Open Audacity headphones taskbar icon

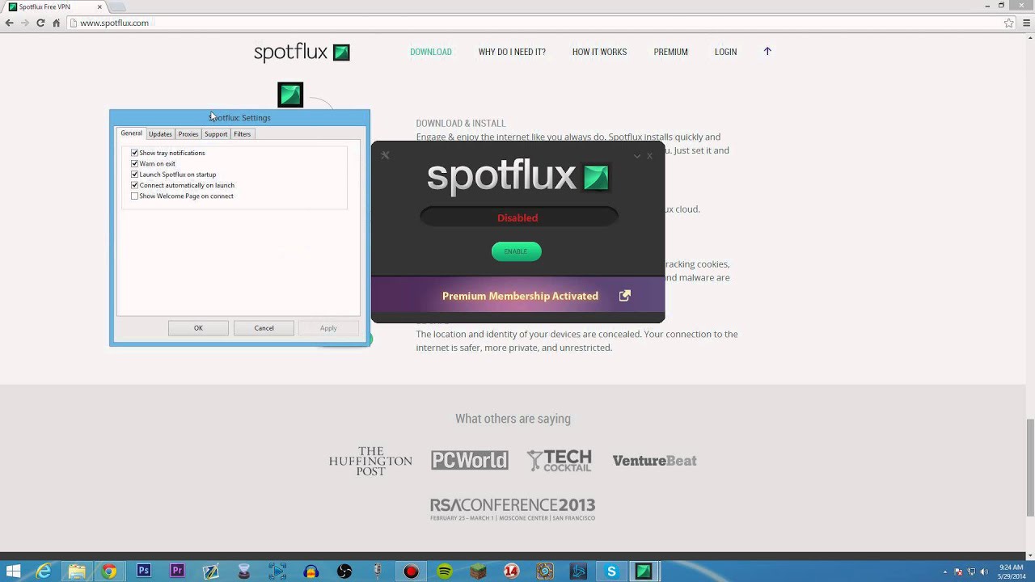point(311,571)
